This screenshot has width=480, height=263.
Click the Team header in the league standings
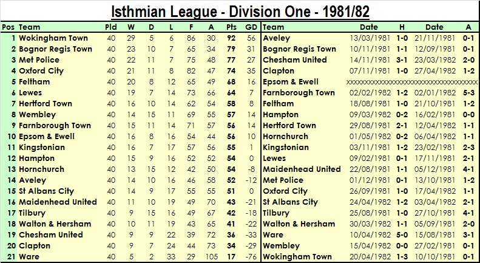[30, 27]
